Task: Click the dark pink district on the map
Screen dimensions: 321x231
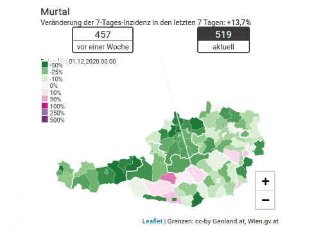Action: point(169,178)
